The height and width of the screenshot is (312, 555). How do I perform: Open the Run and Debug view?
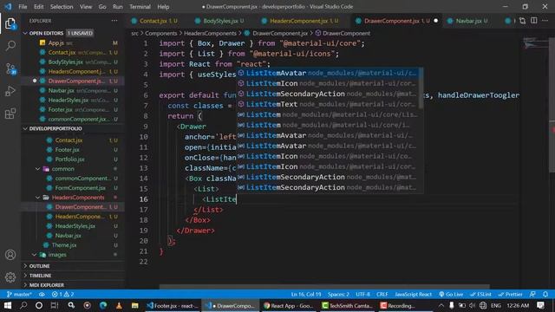(10, 91)
